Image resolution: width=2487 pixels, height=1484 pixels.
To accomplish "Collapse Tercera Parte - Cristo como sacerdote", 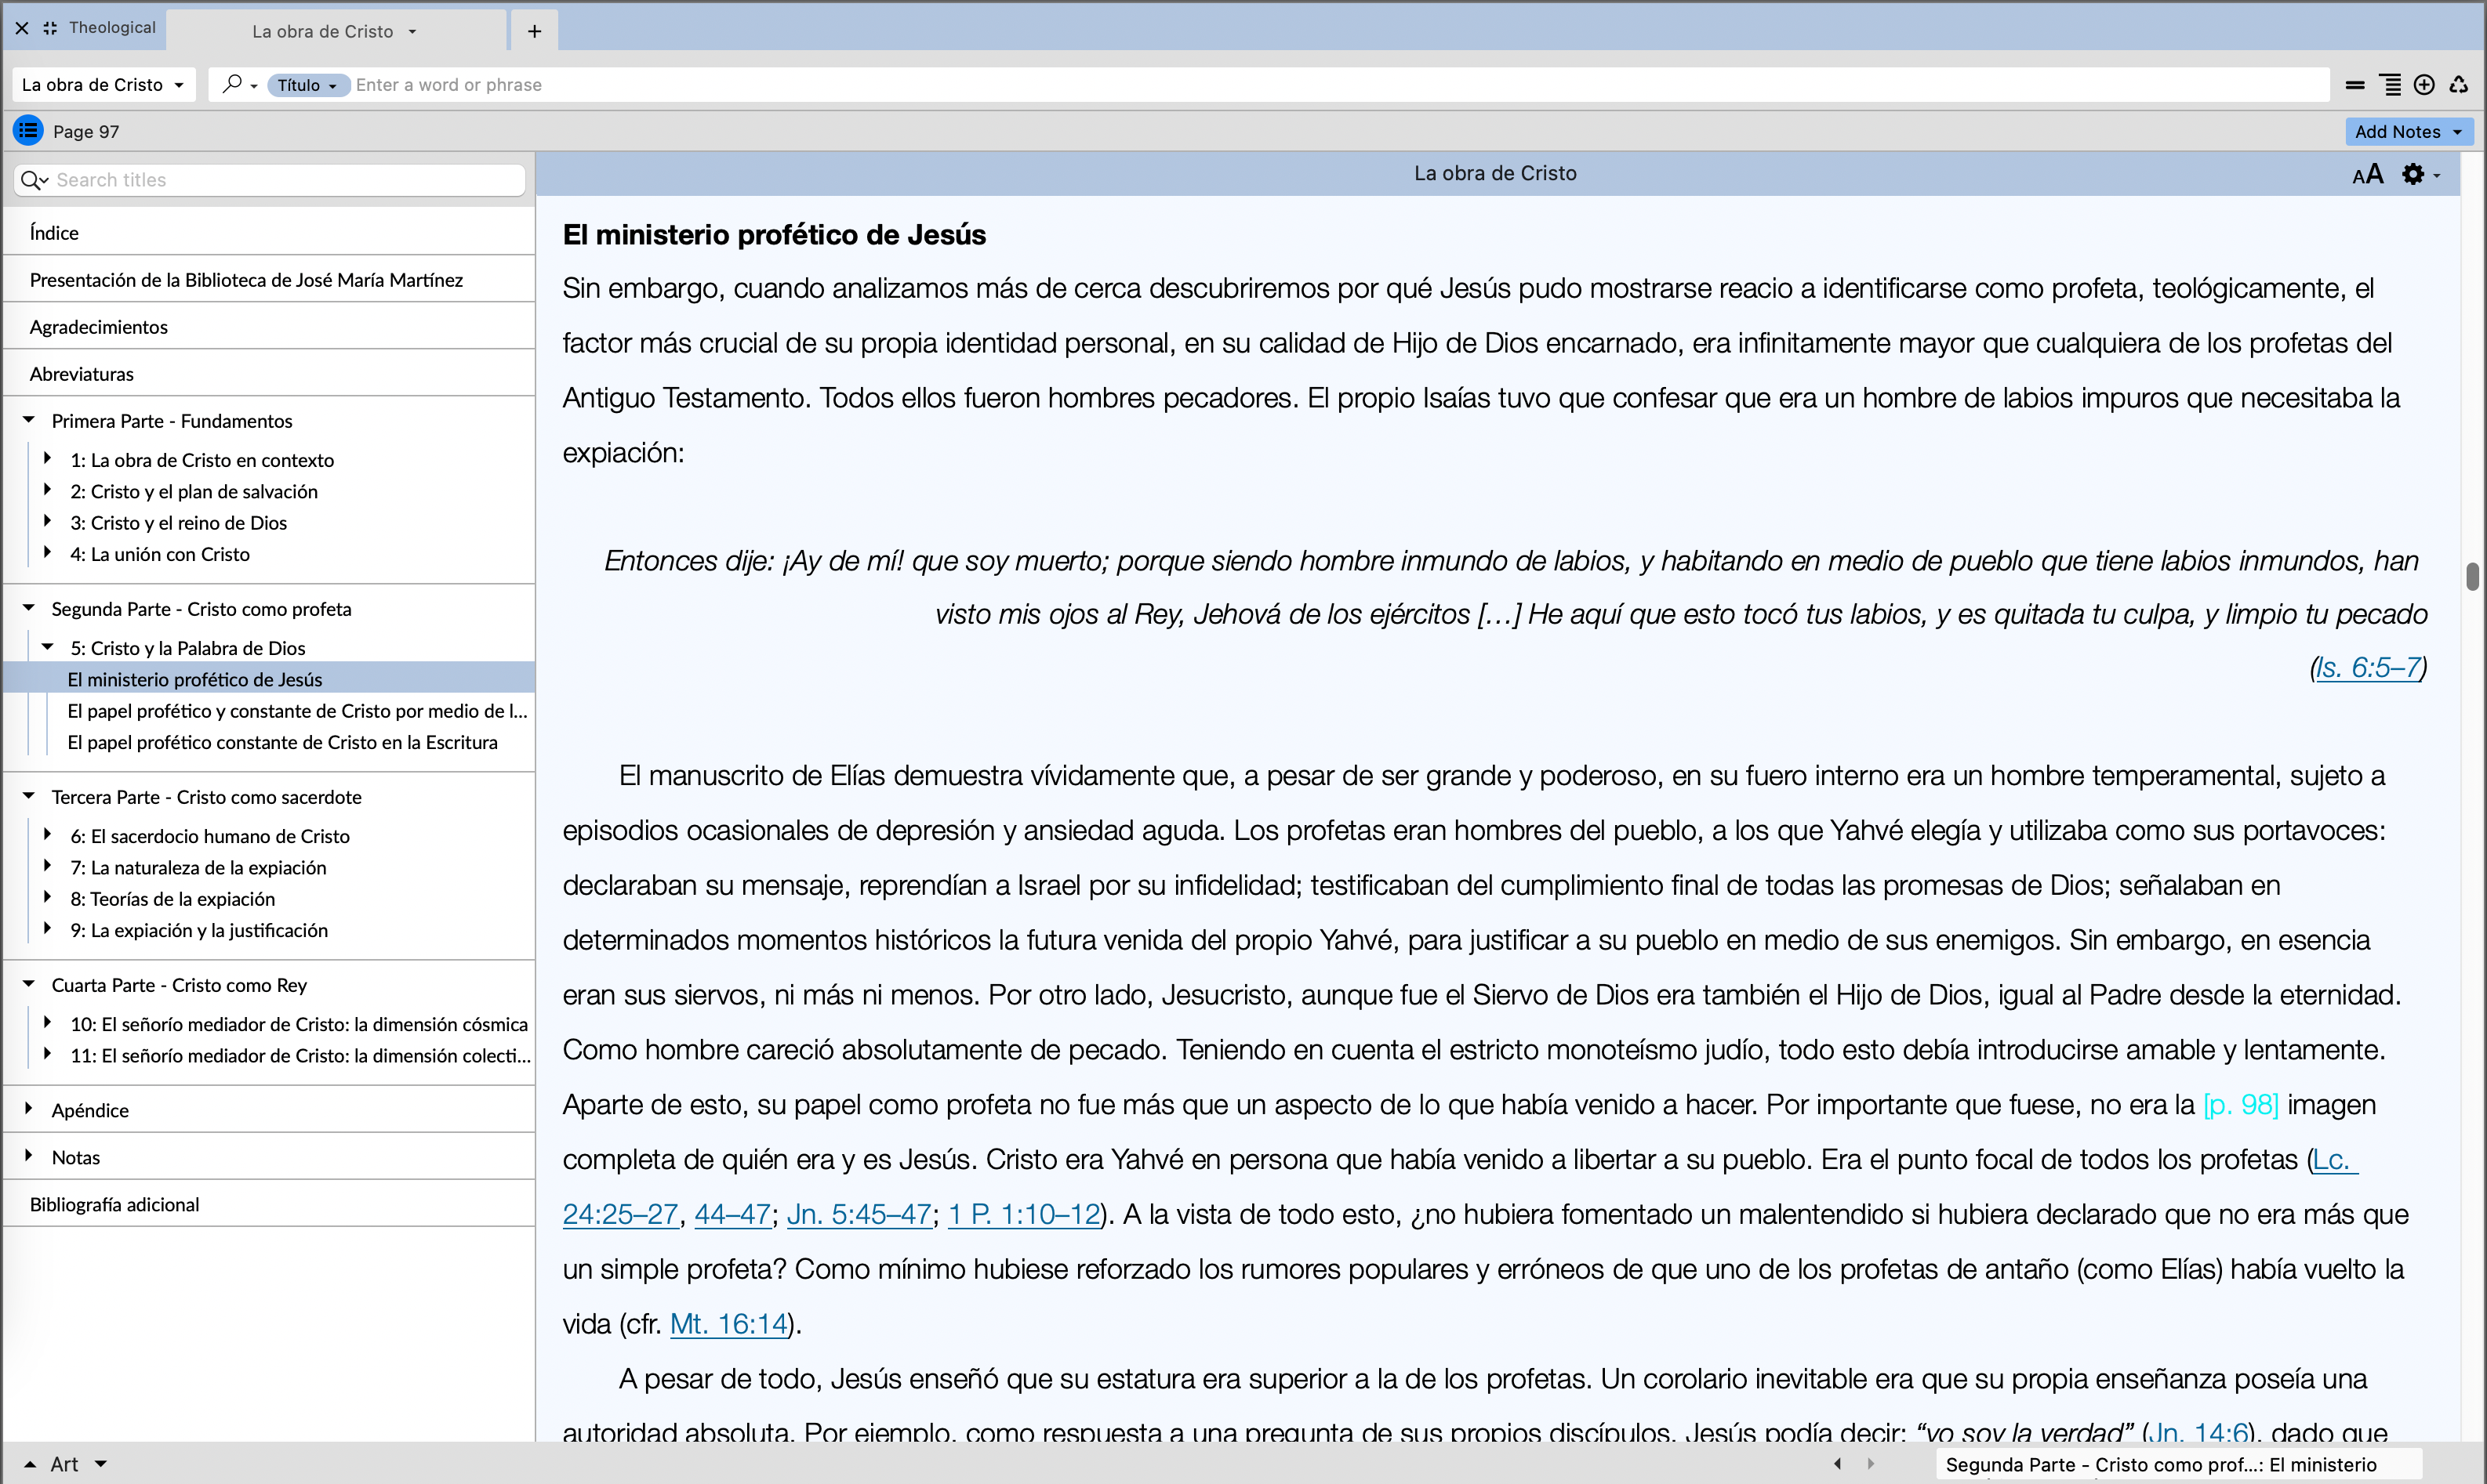I will tap(29, 796).
